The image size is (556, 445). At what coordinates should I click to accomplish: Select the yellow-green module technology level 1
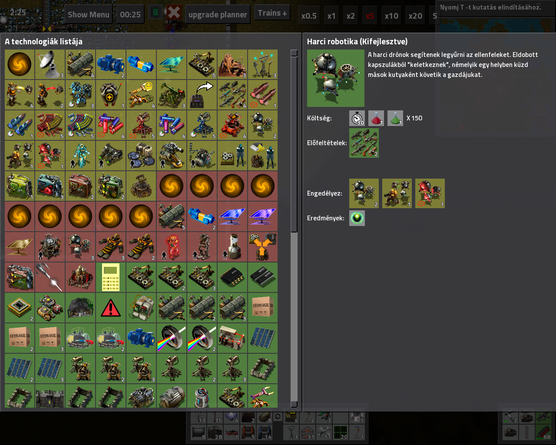(20, 186)
